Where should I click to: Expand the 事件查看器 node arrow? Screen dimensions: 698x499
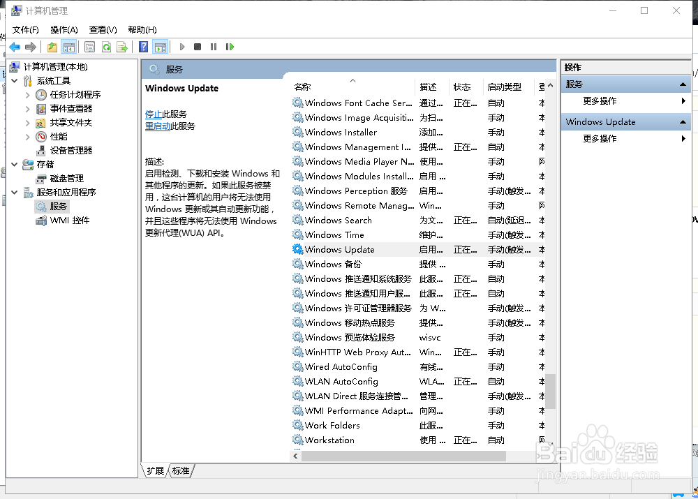[28, 109]
